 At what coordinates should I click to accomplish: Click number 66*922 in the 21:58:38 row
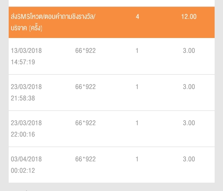point(85,87)
